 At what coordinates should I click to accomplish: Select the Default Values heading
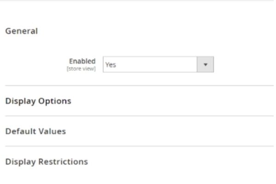pyautogui.click(x=35, y=131)
